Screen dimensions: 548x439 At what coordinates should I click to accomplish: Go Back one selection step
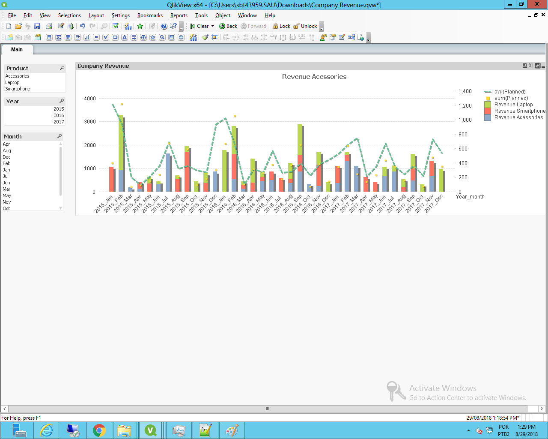pos(228,26)
